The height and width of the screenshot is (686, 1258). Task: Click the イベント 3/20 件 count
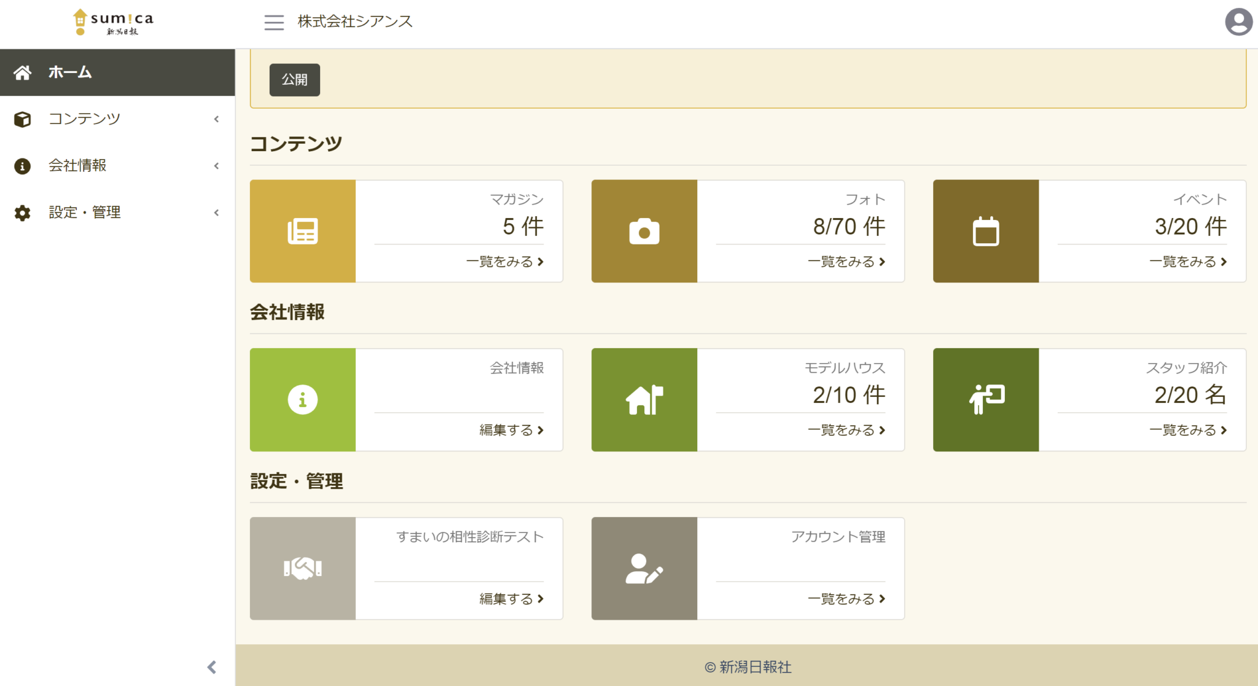click(1191, 227)
